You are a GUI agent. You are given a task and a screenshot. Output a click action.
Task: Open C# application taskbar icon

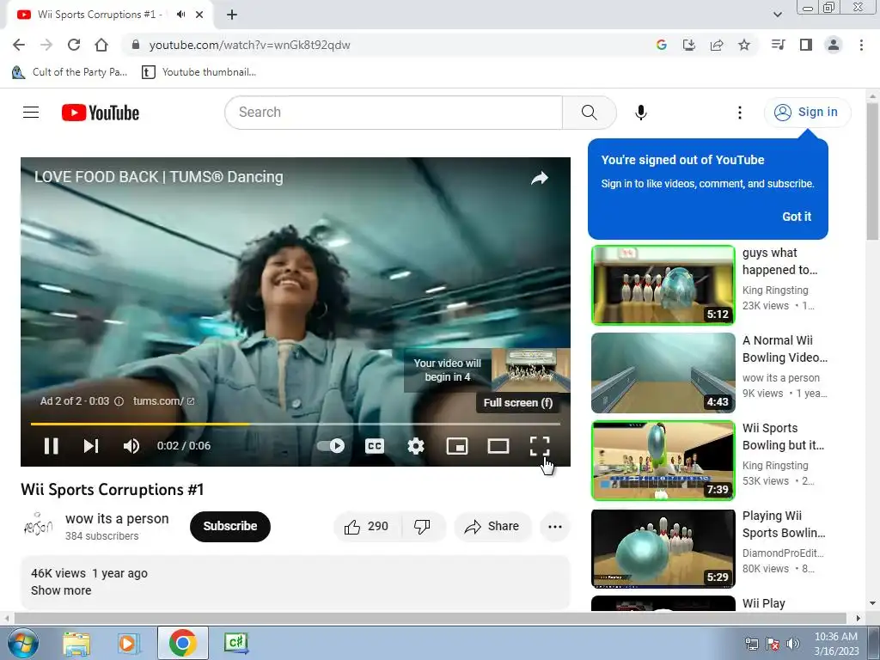[x=235, y=643]
